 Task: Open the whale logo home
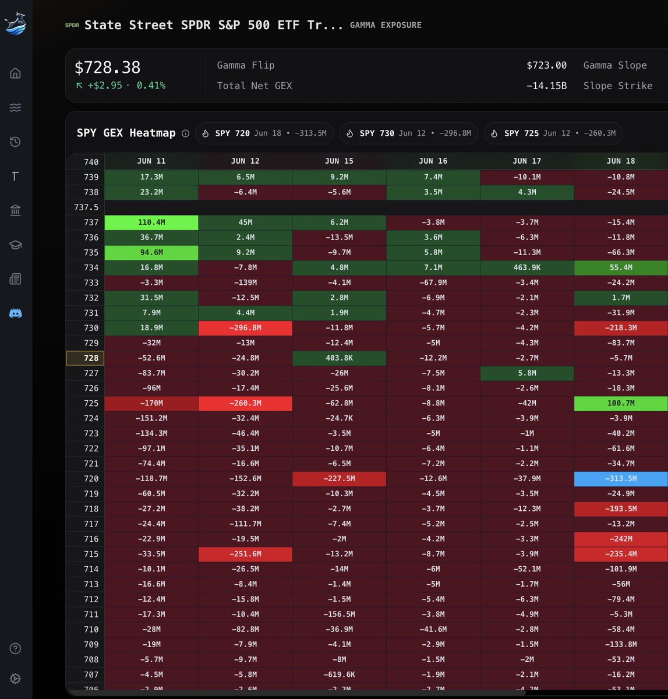[x=15, y=24]
